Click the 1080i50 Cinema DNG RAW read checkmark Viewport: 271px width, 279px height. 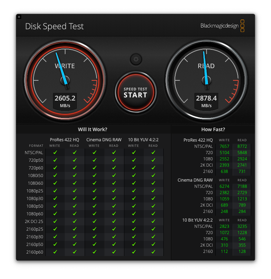(x=114, y=175)
